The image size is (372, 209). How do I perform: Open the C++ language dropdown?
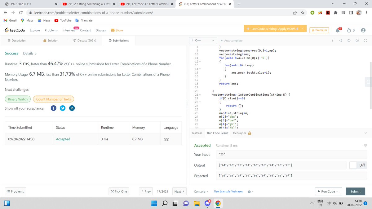pyautogui.click(x=204, y=41)
